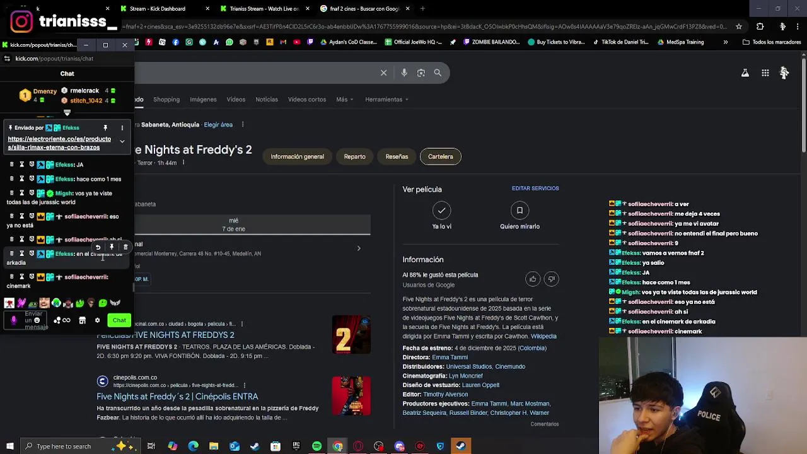Screen dimensions: 807x454
Task: Dislike the movie with thumbs down
Action: [x=551, y=279]
